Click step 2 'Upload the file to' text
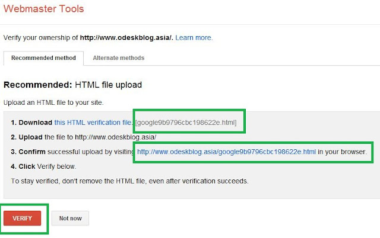380x238 pixels. 84,137
